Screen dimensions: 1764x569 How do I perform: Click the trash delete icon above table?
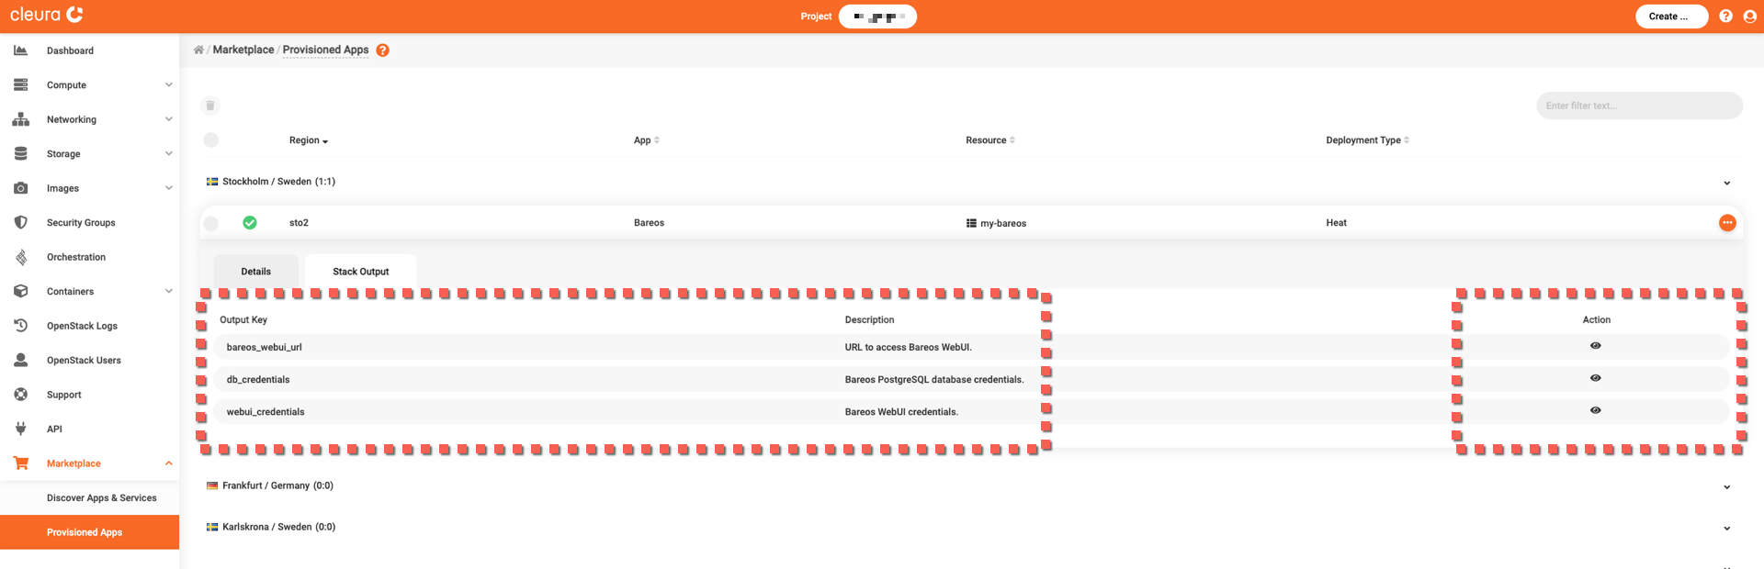point(210,106)
